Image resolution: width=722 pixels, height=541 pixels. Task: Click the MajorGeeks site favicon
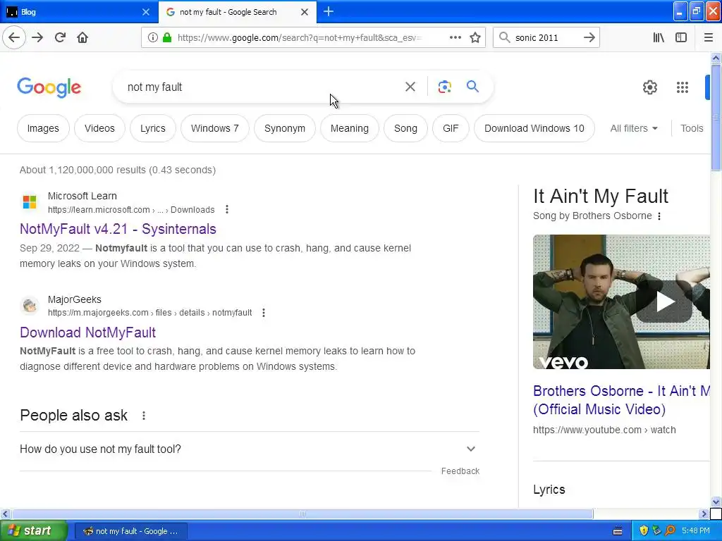pos(30,306)
